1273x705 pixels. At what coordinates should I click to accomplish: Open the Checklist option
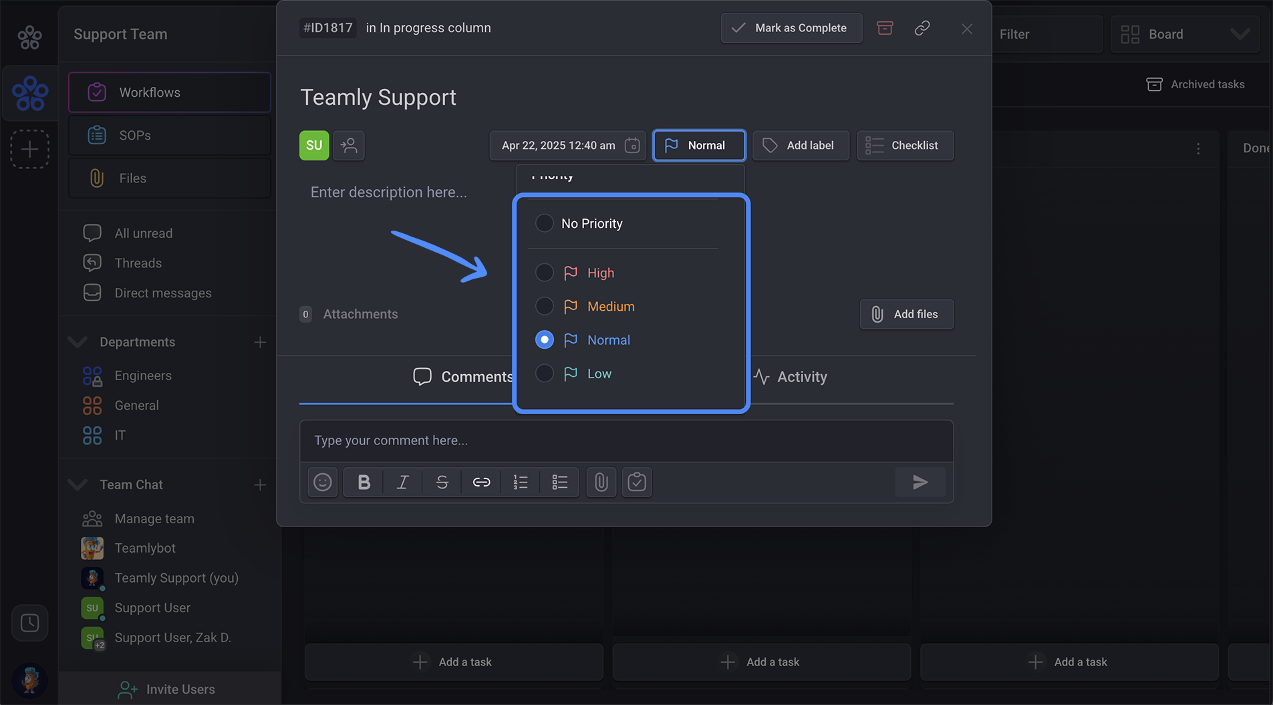[x=905, y=145]
